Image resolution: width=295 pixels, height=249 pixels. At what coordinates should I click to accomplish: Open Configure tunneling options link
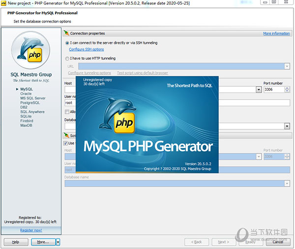click(x=89, y=73)
